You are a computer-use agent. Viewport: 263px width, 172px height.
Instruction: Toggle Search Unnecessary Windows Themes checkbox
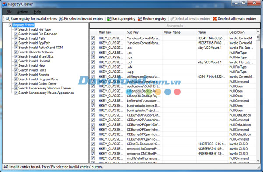[16, 88]
